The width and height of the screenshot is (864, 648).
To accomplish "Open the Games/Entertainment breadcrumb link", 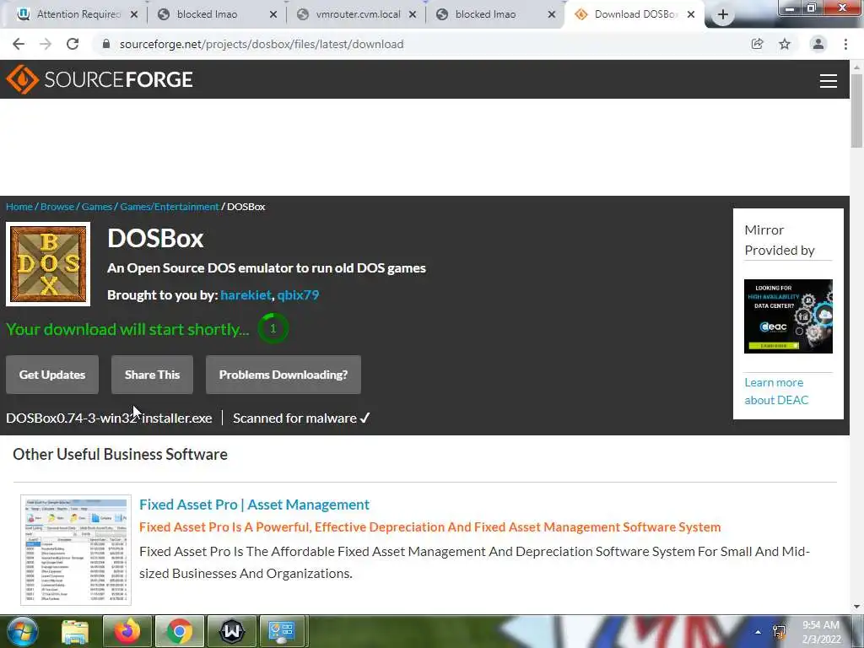I will pos(170,207).
